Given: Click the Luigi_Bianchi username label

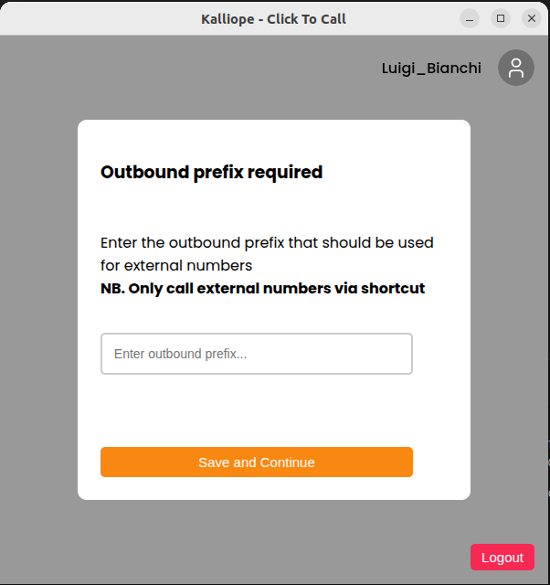Looking at the screenshot, I should click(431, 69).
